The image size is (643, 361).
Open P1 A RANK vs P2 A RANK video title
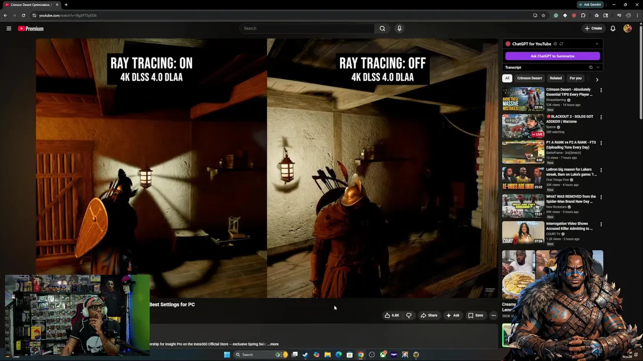click(571, 145)
